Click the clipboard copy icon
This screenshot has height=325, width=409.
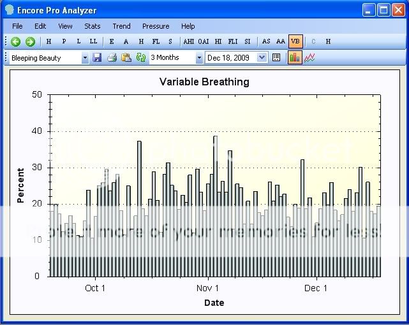pyautogui.click(x=126, y=57)
